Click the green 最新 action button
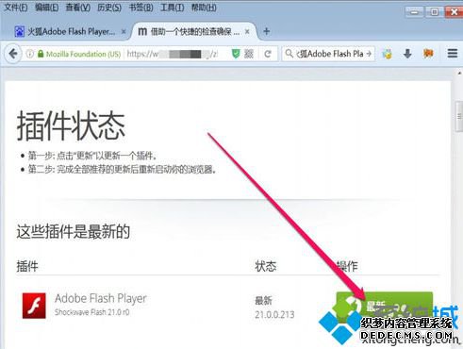Viewport: 463px width, 349px height. [385, 306]
